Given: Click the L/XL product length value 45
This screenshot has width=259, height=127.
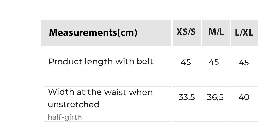Looking at the screenshot, I should coord(244,62).
